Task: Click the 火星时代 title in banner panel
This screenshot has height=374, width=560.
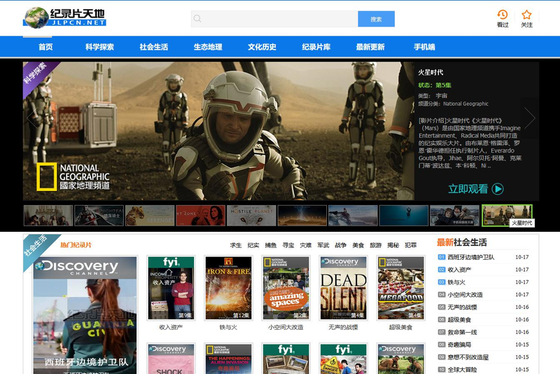Action: click(x=430, y=72)
